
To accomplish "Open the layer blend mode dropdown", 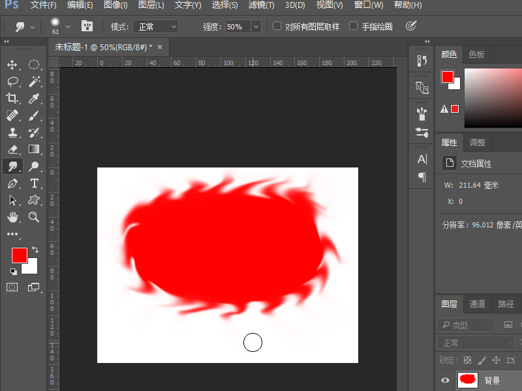I will (476, 343).
